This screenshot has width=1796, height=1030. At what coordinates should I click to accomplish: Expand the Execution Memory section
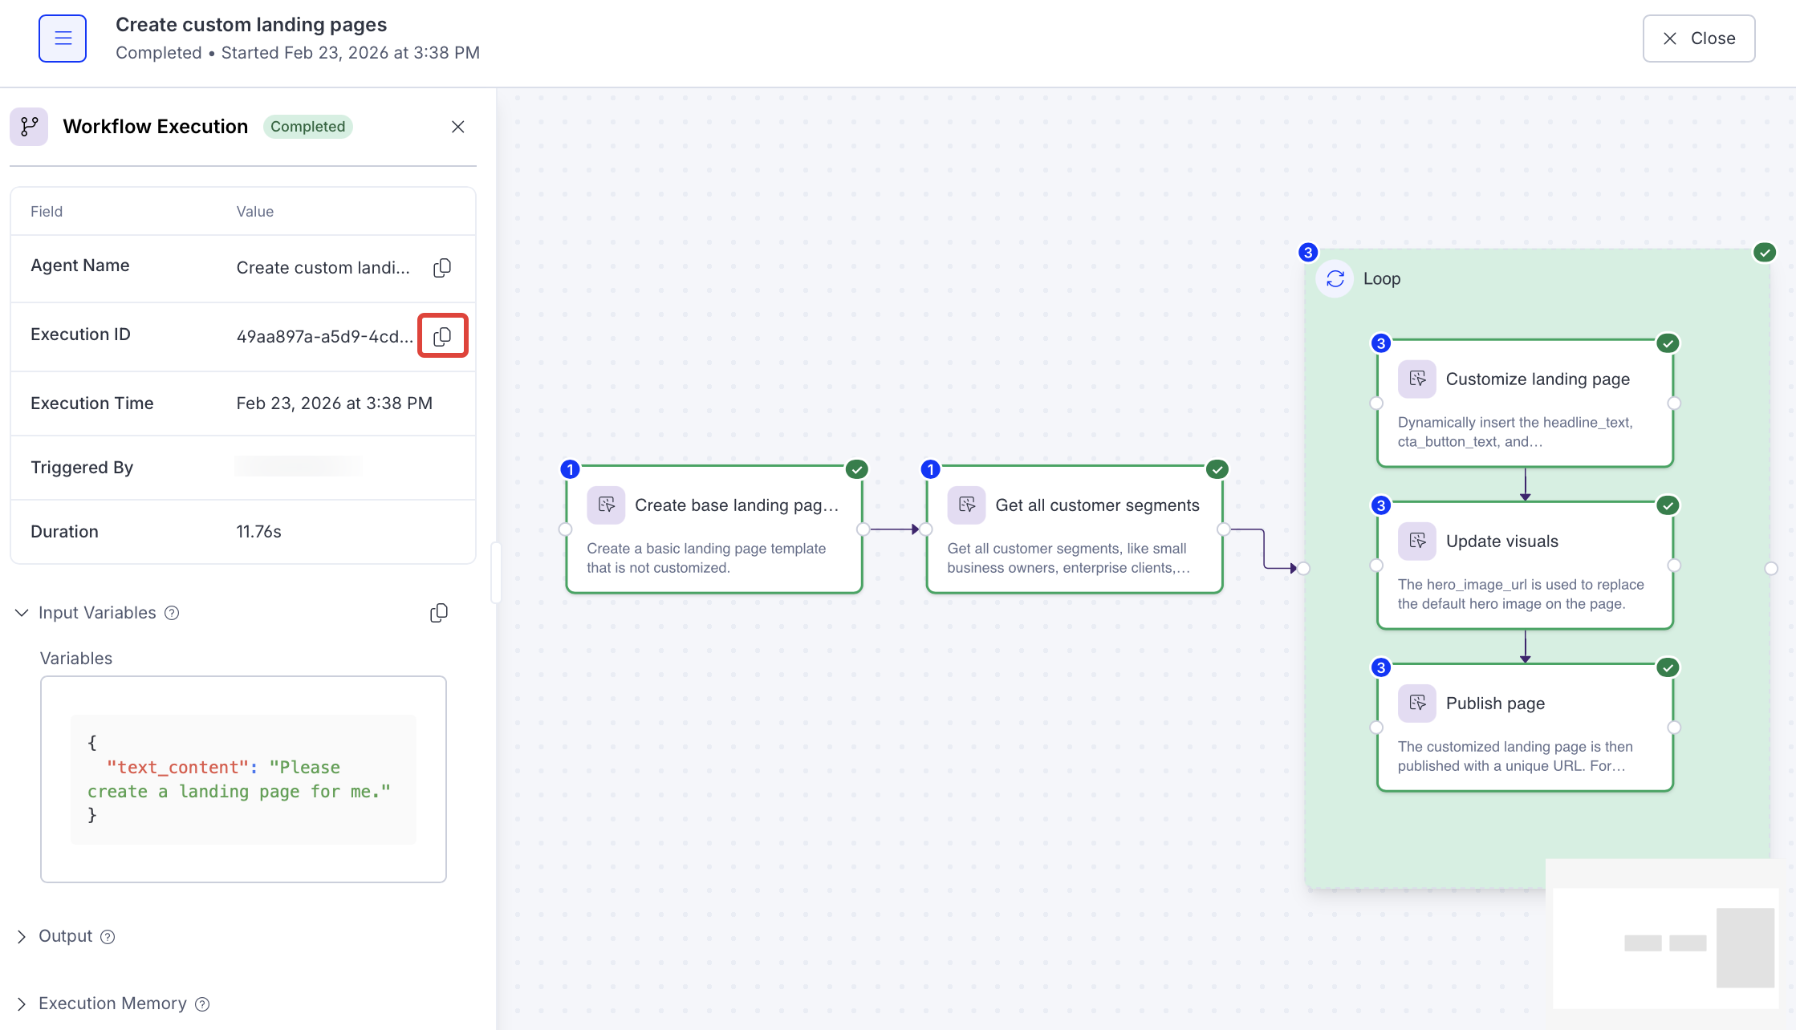click(x=22, y=1004)
